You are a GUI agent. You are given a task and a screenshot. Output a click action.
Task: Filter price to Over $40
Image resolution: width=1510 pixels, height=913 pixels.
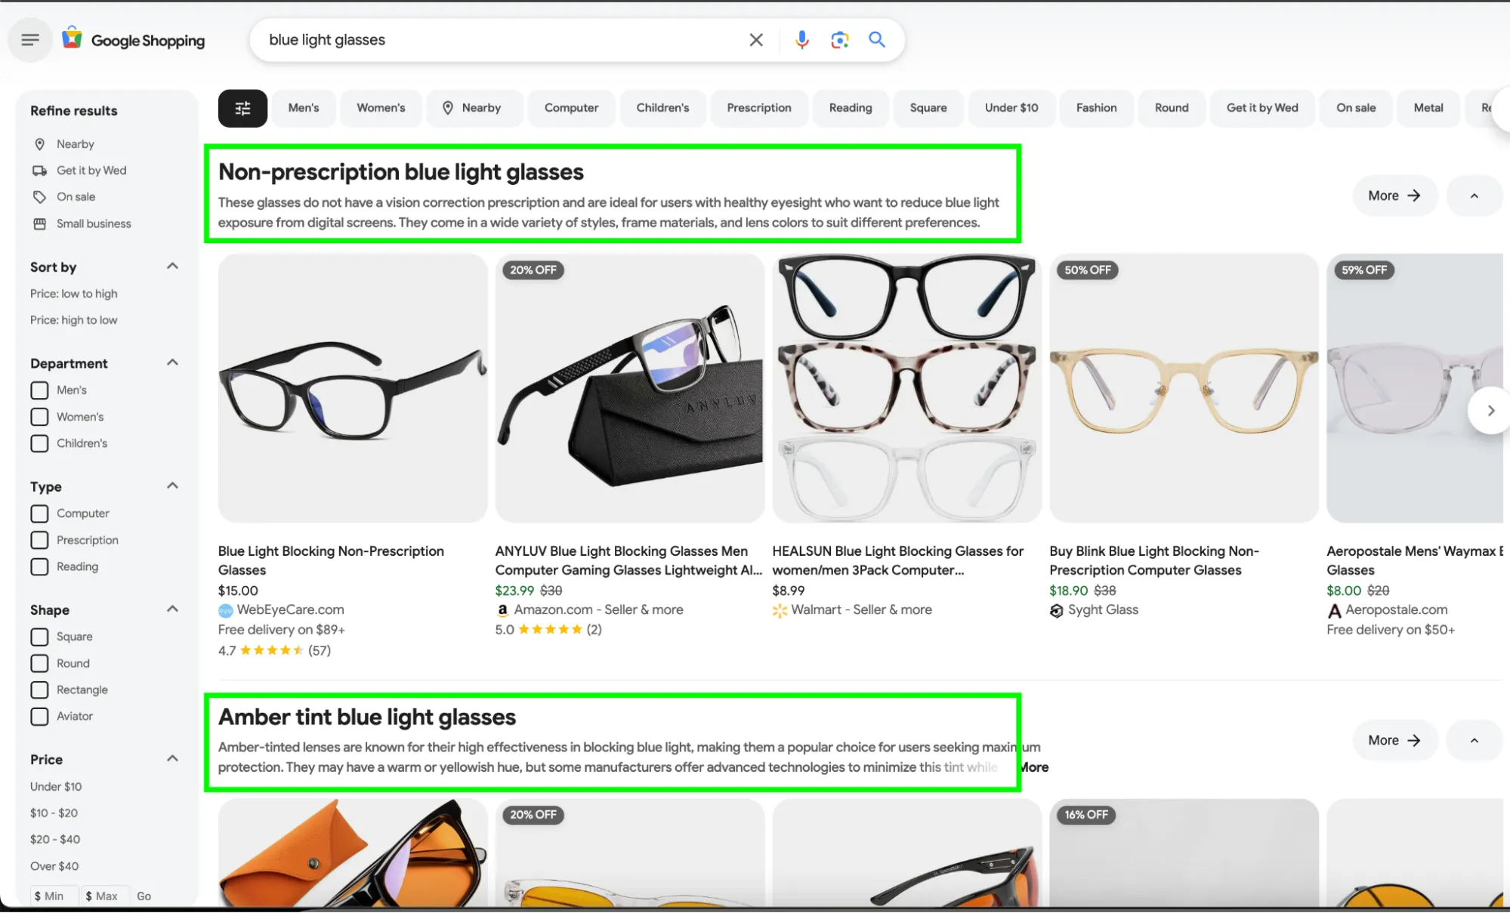pos(54,866)
